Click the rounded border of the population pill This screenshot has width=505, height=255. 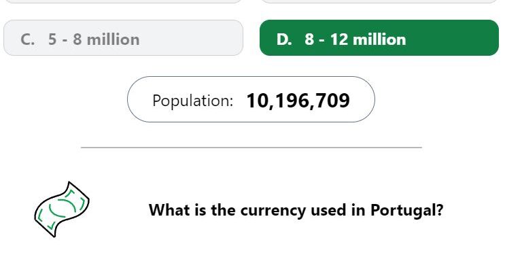coord(251,77)
